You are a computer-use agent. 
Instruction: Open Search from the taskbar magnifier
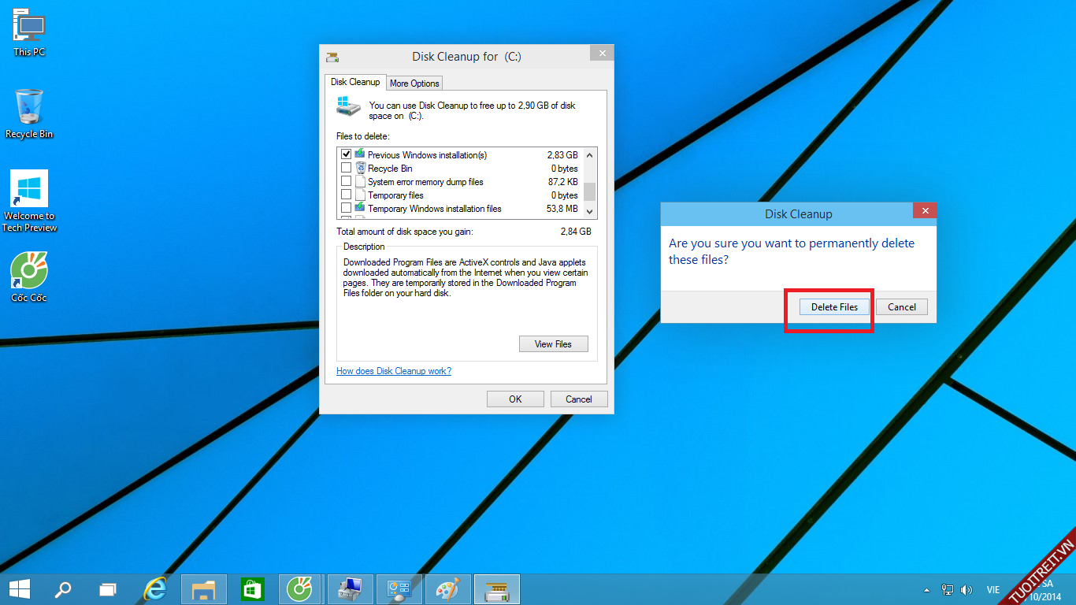click(x=63, y=589)
